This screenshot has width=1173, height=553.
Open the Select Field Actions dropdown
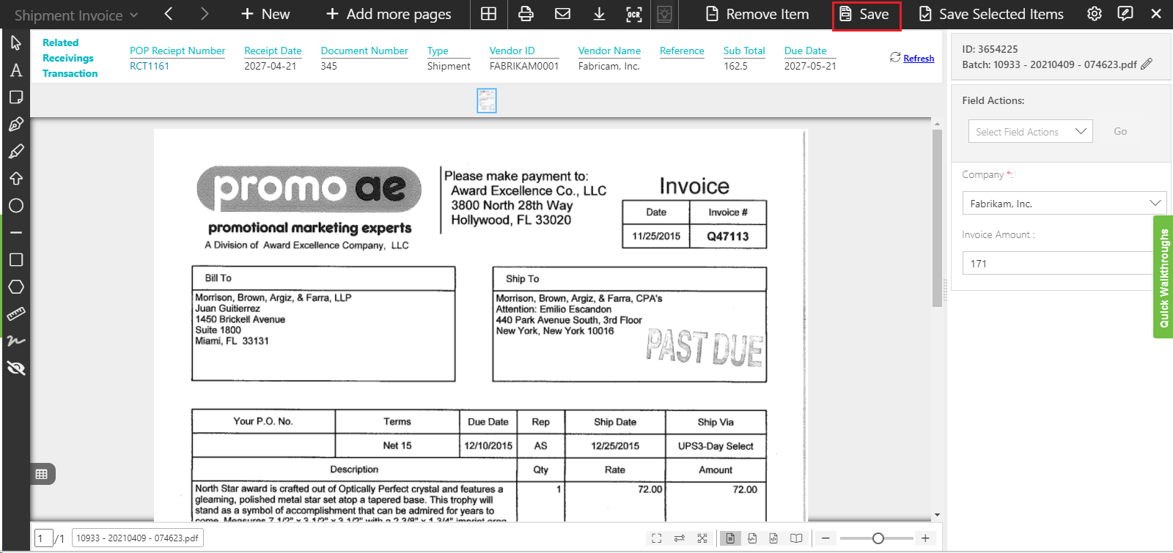pyautogui.click(x=1030, y=132)
